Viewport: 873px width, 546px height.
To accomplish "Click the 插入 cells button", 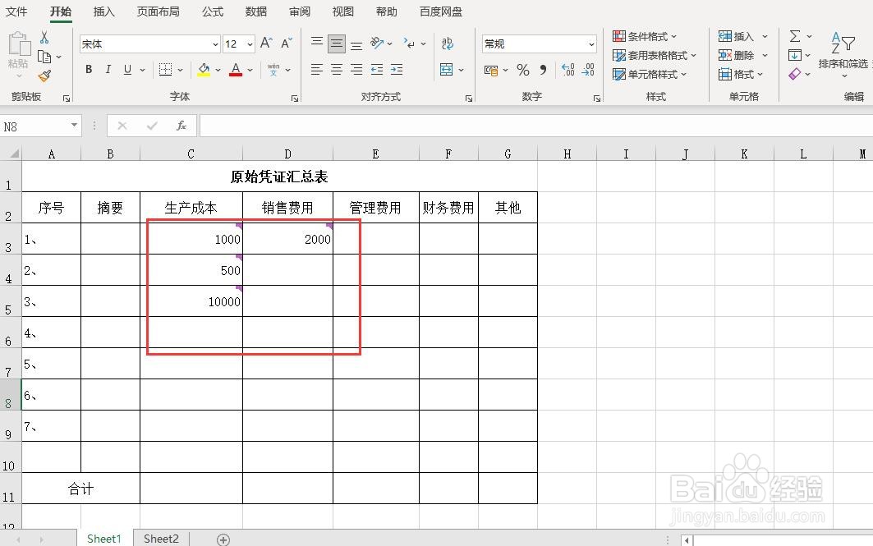I will (742, 36).
